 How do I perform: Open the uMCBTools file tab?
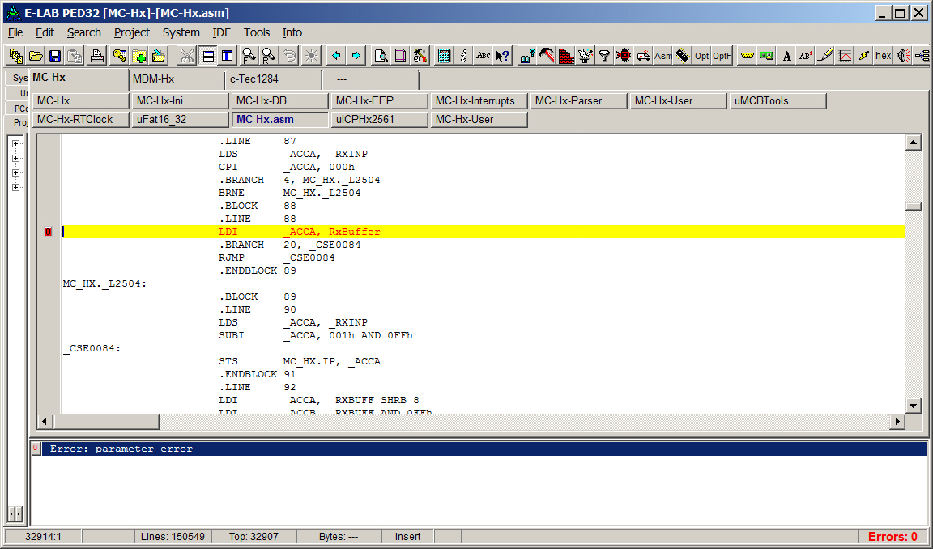click(x=778, y=101)
